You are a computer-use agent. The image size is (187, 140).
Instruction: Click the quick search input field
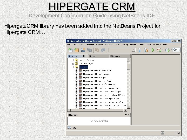click(179, 50)
